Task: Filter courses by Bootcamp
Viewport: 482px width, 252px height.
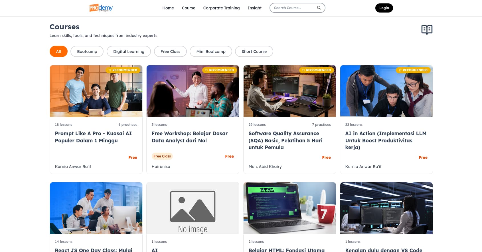Action: (87, 52)
